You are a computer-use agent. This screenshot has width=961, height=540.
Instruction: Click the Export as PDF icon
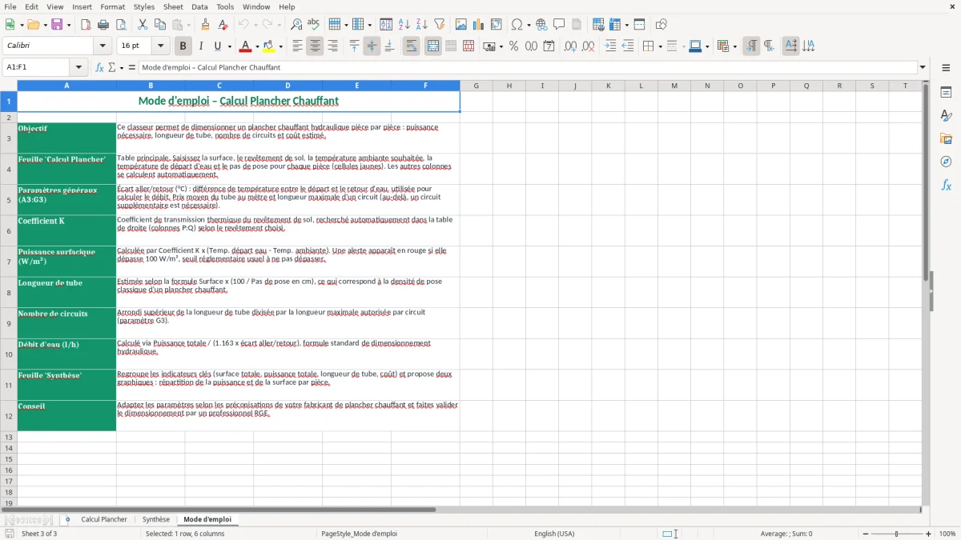point(86,25)
